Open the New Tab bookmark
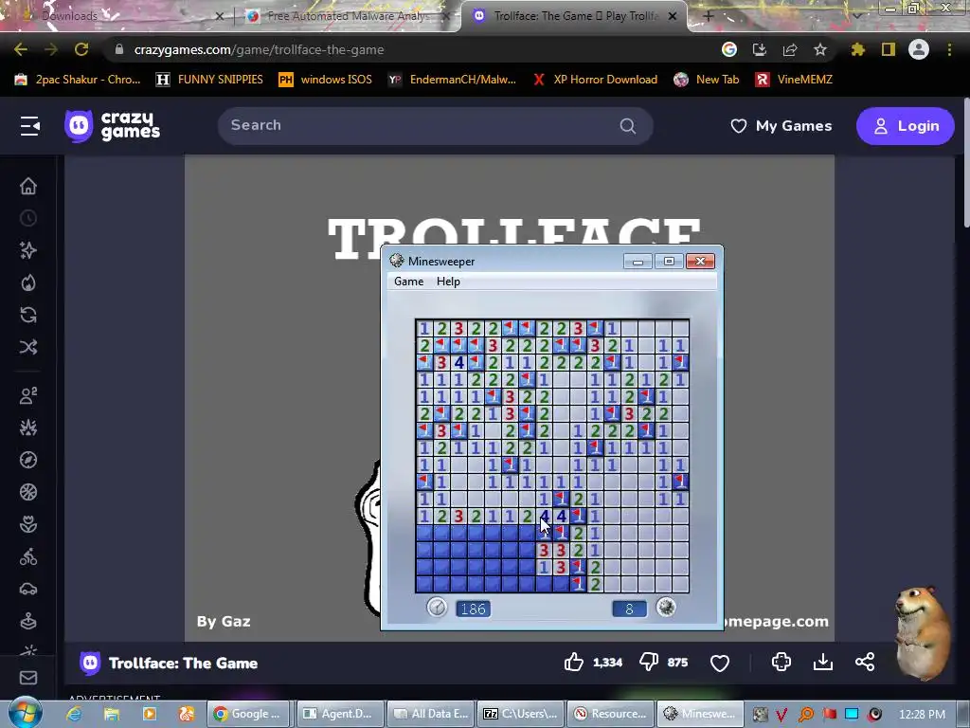This screenshot has width=970, height=728. coord(707,80)
